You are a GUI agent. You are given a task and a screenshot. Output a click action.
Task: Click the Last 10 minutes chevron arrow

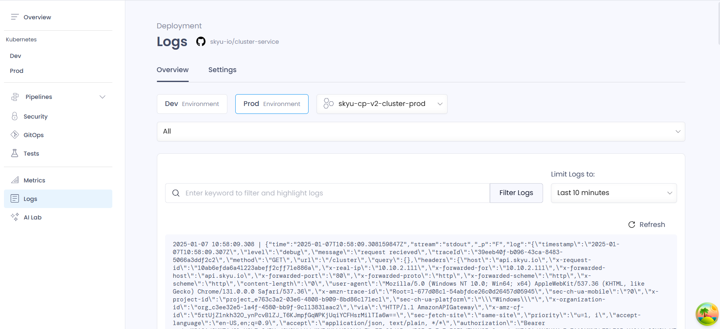[670, 193]
